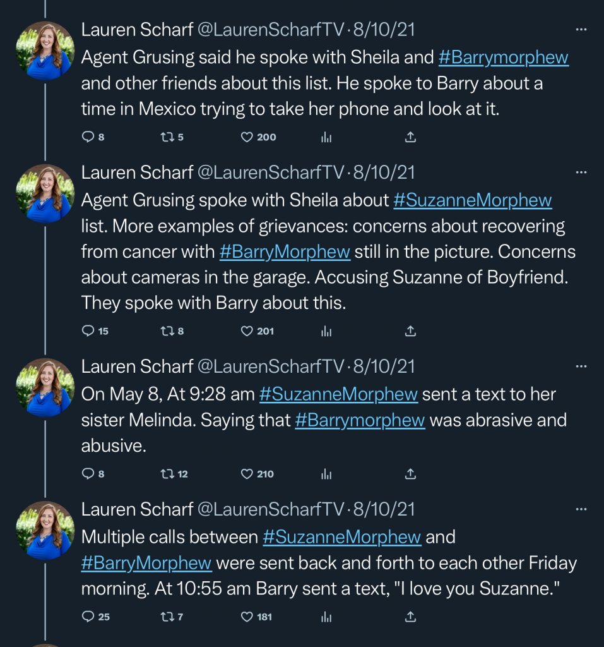
Task: Open #BarryMorphew hashtag in the last tweet
Action: pyautogui.click(x=146, y=563)
